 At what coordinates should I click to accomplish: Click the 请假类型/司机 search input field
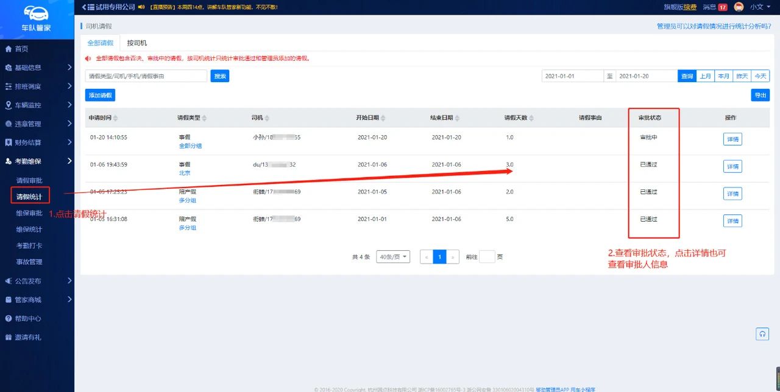[146, 76]
